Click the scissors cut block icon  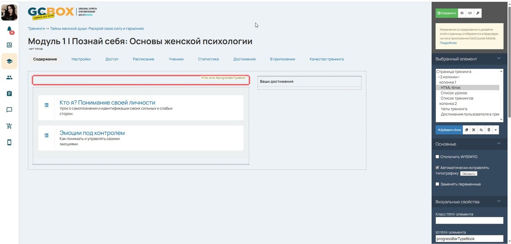click(x=474, y=130)
